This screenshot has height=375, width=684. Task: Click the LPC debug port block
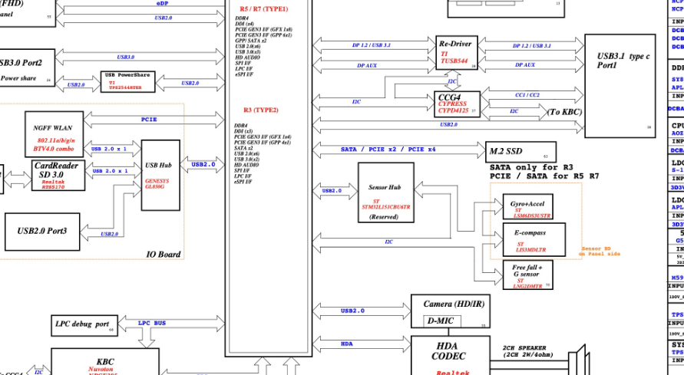click(84, 325)
